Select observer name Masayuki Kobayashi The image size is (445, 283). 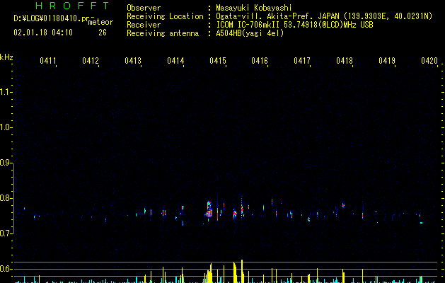tap(254, 8)
